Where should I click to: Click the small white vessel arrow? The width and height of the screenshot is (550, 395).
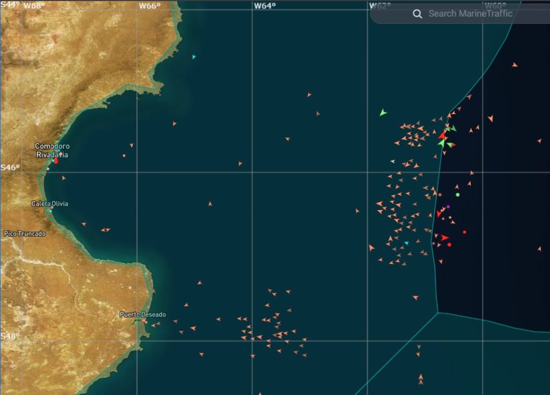coord(393,161)
